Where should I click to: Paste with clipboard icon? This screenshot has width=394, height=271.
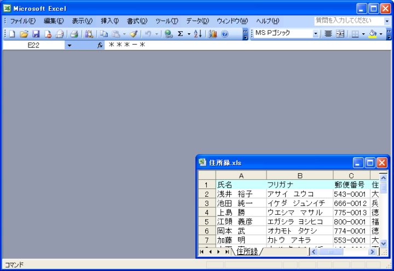[115, 34]
